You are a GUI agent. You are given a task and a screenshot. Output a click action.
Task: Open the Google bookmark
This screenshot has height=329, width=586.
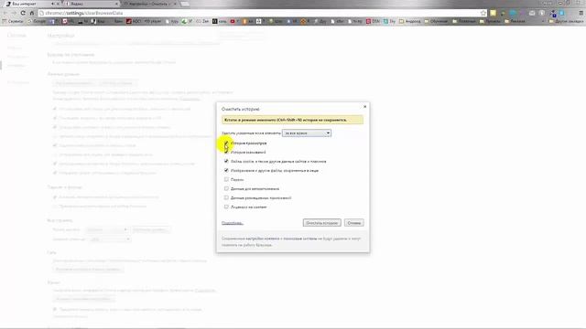[37, 21]
